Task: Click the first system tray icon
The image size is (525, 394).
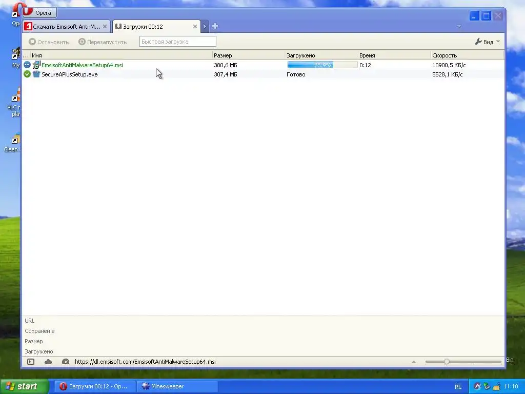Action: click(477, 386)
